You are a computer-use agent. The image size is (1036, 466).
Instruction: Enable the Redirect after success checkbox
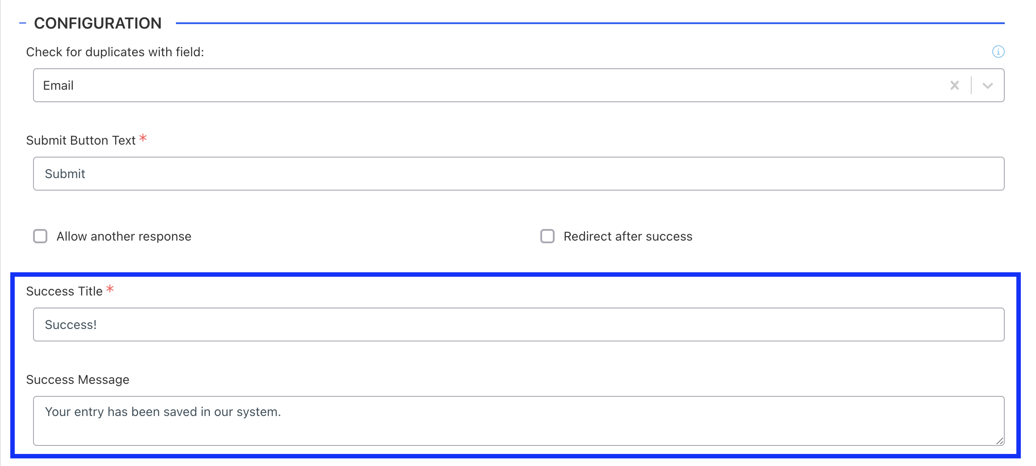pyautogui.click(x=547, y=236)
